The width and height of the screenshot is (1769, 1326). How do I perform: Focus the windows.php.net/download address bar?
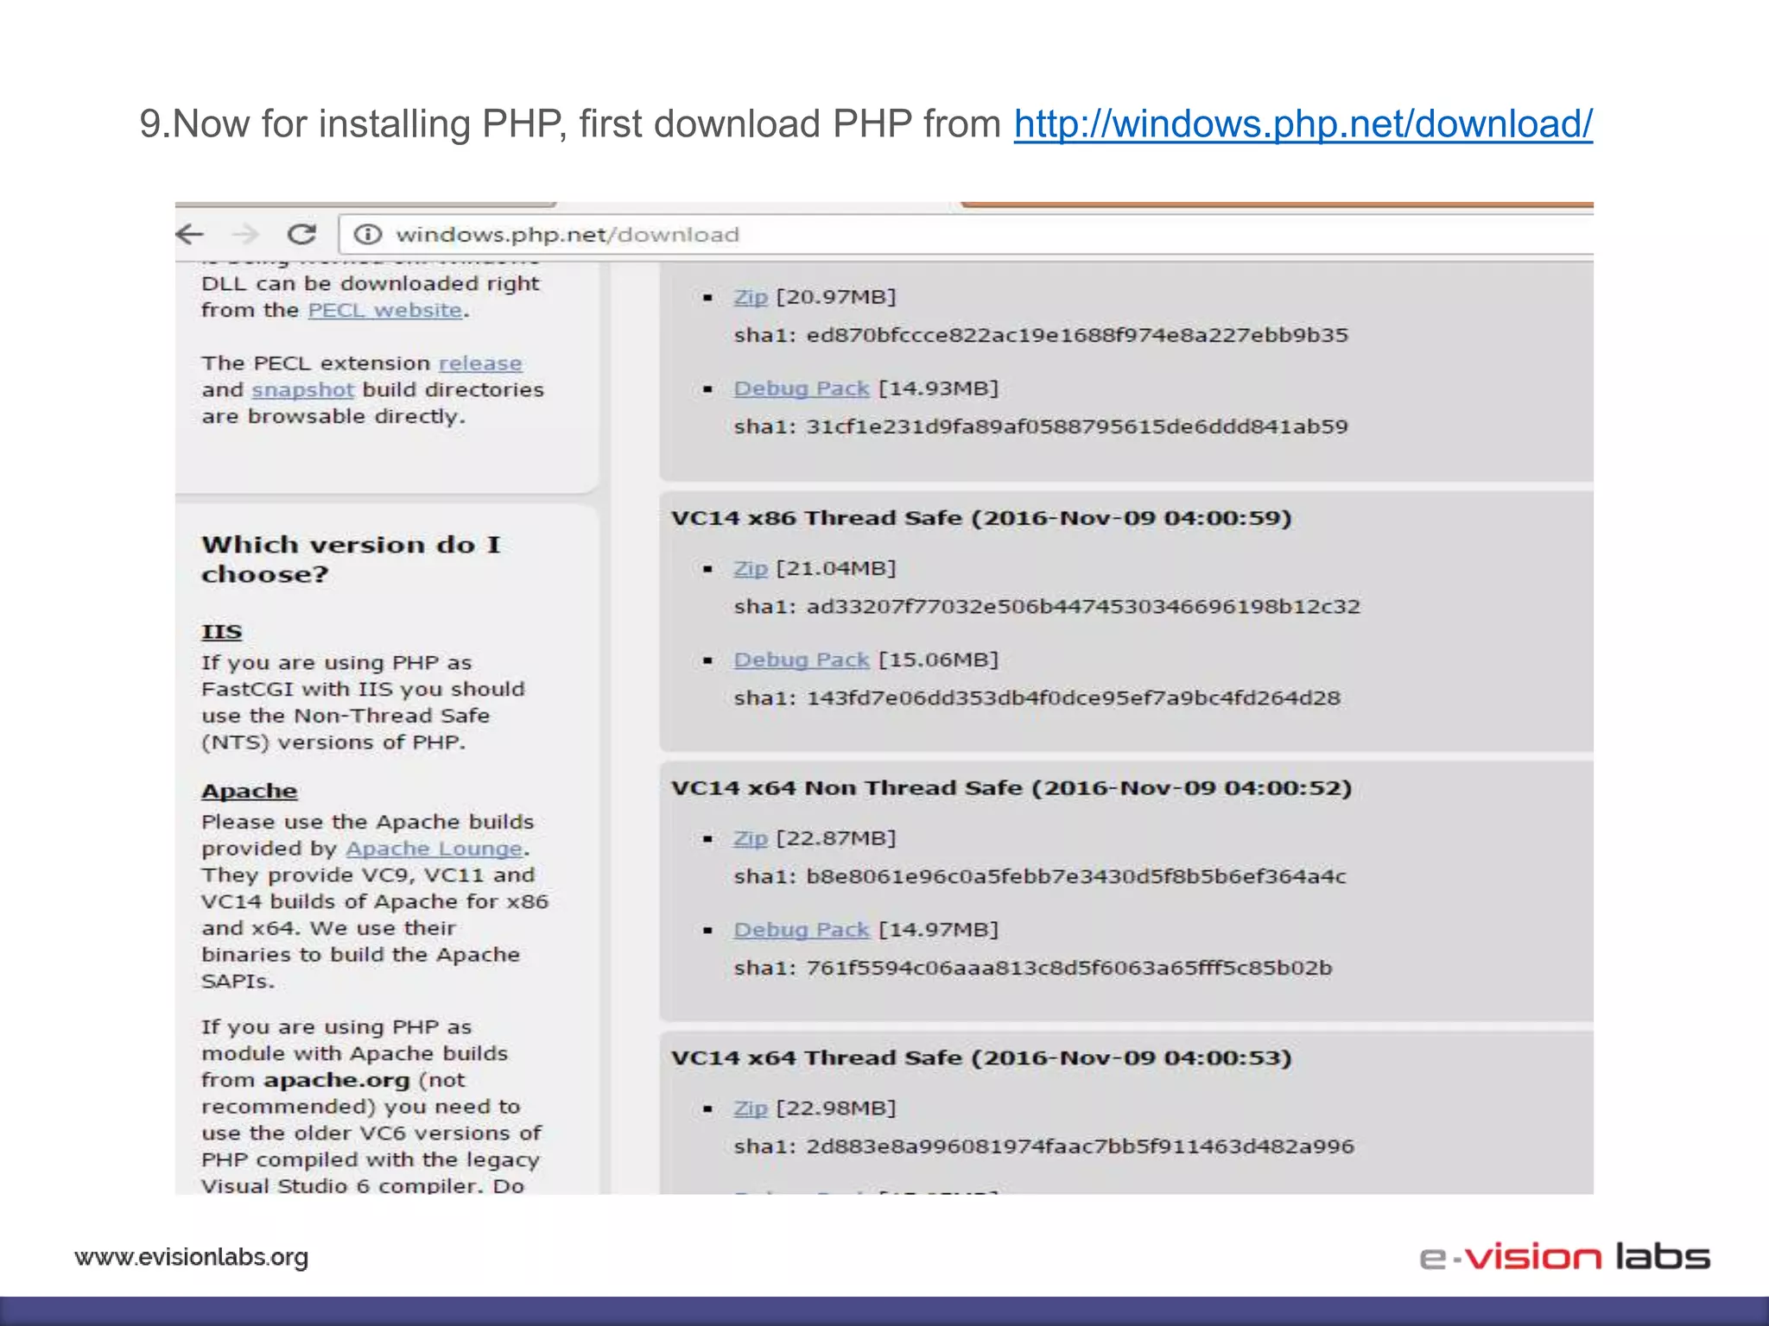966,235
